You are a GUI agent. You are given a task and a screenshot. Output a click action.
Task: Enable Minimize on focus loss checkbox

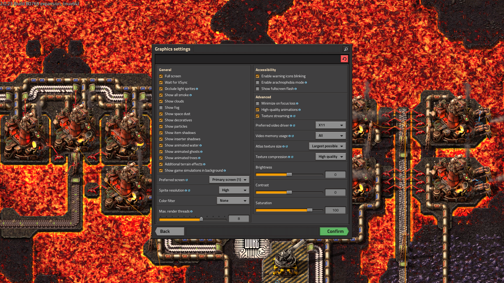click(x=258, y=104)
